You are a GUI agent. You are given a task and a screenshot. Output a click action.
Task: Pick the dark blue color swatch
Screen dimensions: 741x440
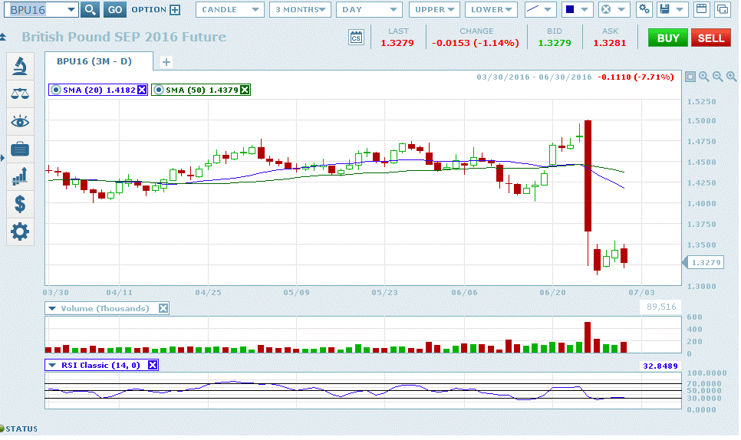(x=570, y=9)
